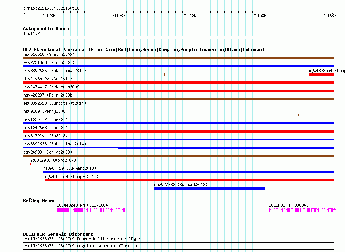The width and height of the screenshot is (345, 252).
Task: Open variant nsv516518 (Shaikh2009) label
Action: click(x=49, y=54)
